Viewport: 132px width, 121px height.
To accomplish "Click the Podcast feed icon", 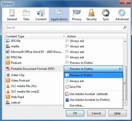I will pyautogui.click(x=8, y=63).
